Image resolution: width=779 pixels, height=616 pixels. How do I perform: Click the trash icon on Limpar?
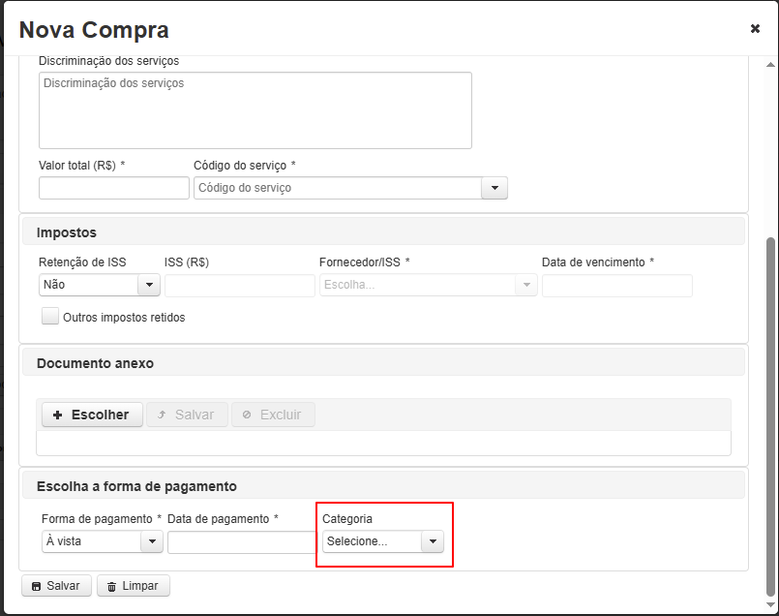112,586
